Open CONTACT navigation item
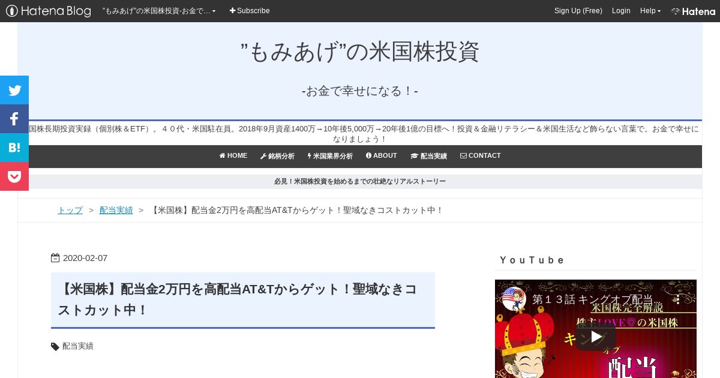Screen dimensions: 720x378 tap(480, 156)
